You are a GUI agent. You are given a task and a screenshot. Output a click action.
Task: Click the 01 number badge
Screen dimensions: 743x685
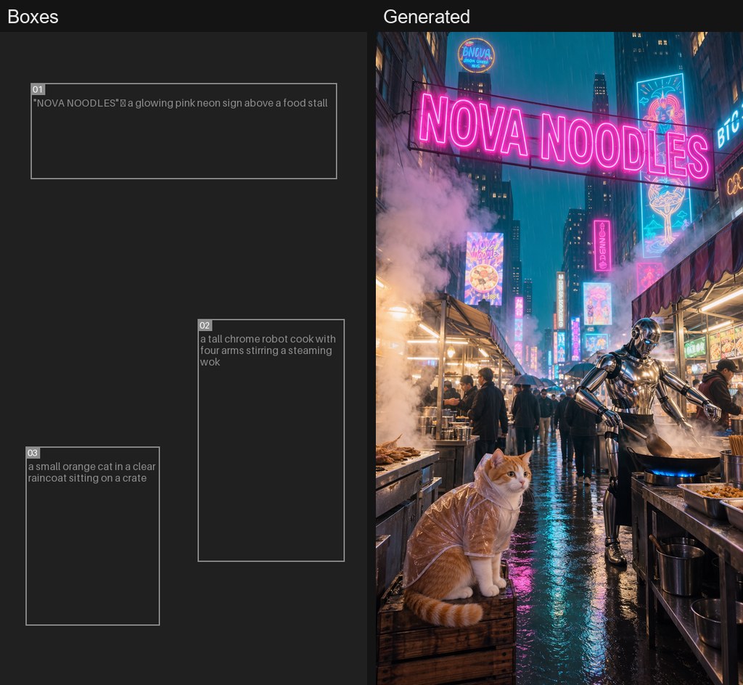tap(38, 89)
